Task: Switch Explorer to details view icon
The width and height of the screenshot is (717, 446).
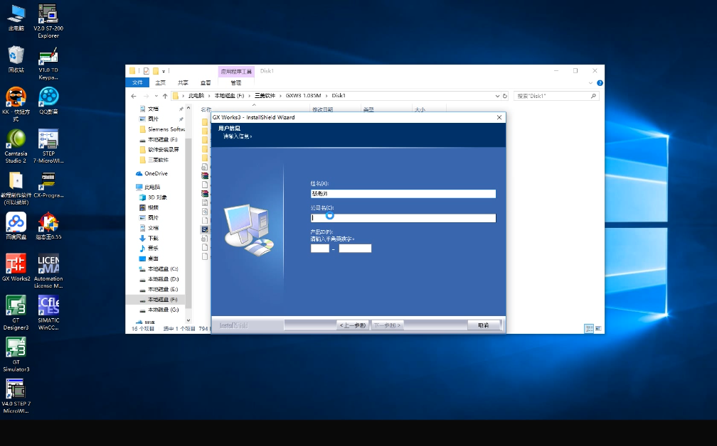Action: coord(589,329)
